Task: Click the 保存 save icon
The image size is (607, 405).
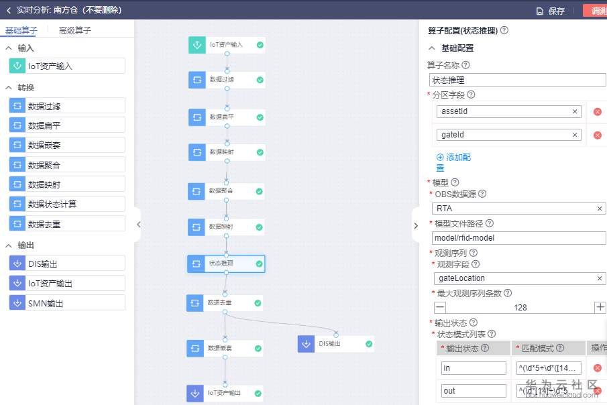Action: [x=540, y=11]
